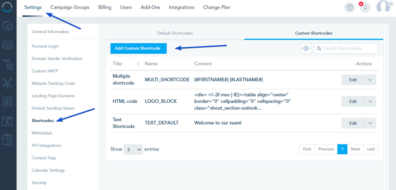Toggle the eye visibility button beside search
Viewport: 396px width, 190px height.
(x=306, y=49)
